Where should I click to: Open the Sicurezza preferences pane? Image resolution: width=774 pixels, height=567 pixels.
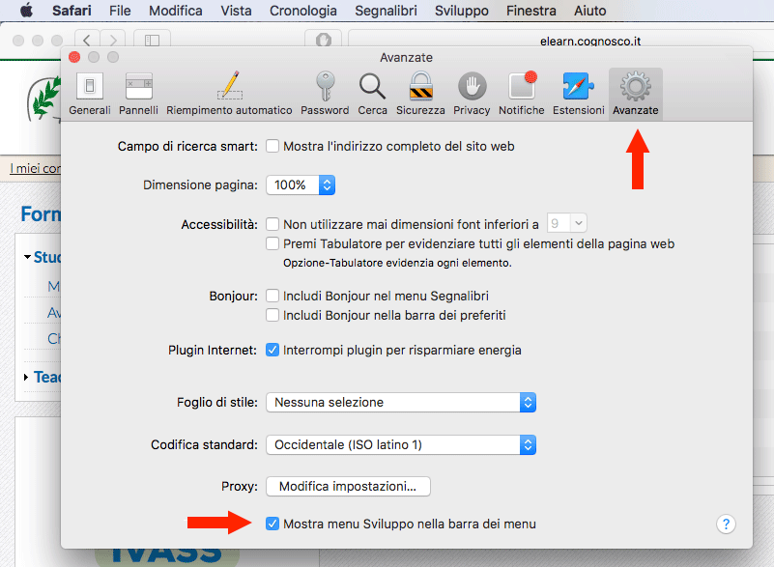(x=420, y=94)
